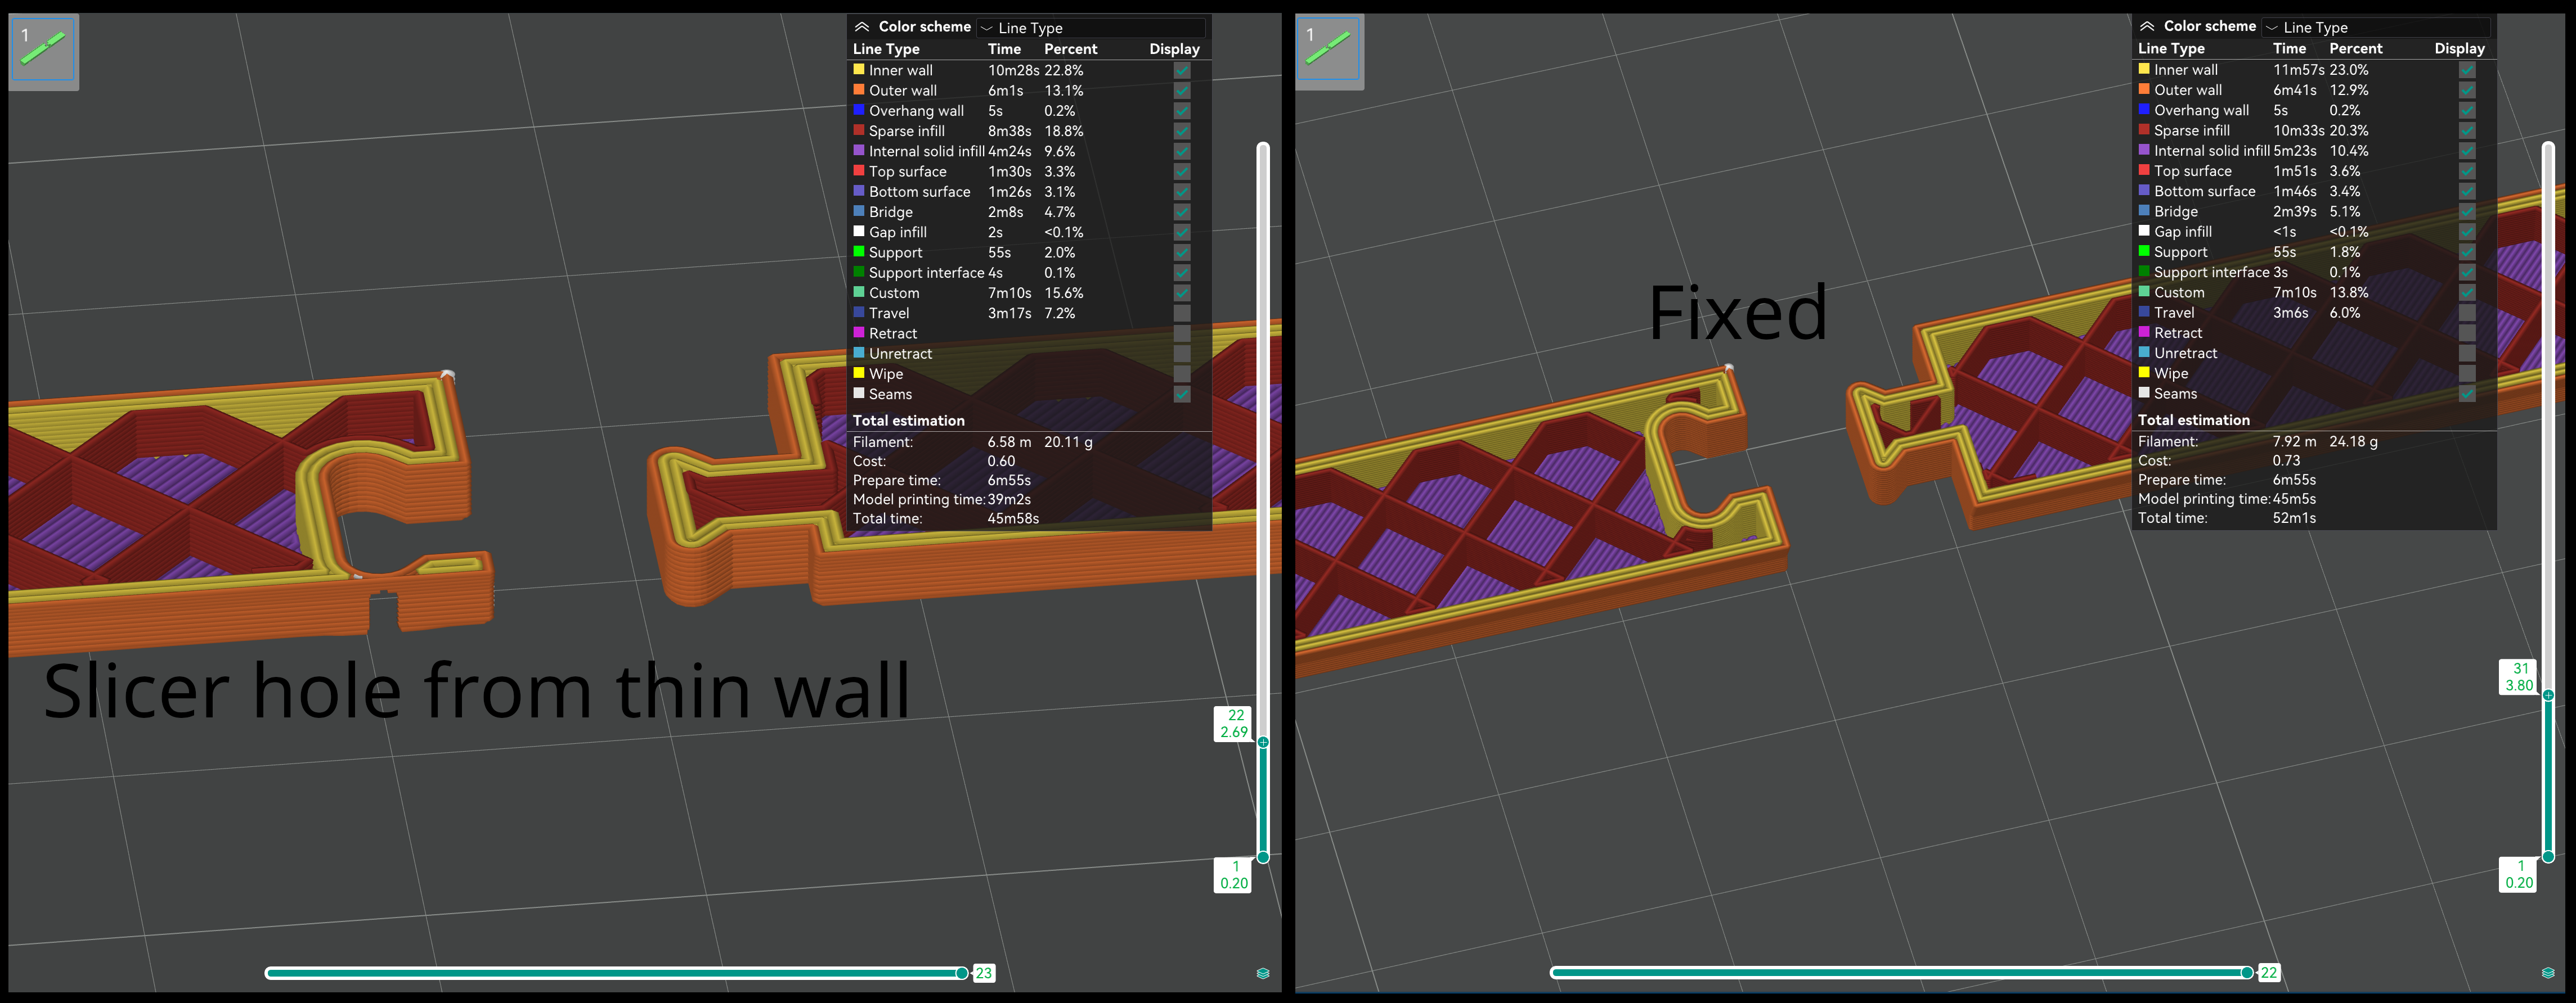Enable Travel display in Slicer hole view
Viewport: 2576px width, 1003px height.
(1182, 313)
